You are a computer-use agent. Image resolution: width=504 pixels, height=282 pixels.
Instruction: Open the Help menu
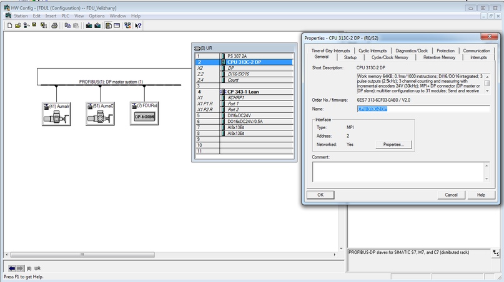136,16
